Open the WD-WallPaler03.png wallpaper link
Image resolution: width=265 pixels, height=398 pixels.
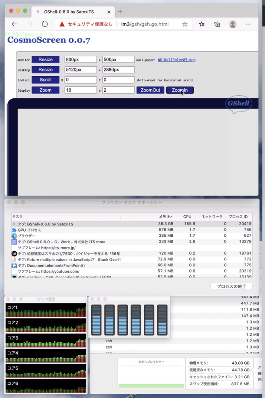coord(176,60)
